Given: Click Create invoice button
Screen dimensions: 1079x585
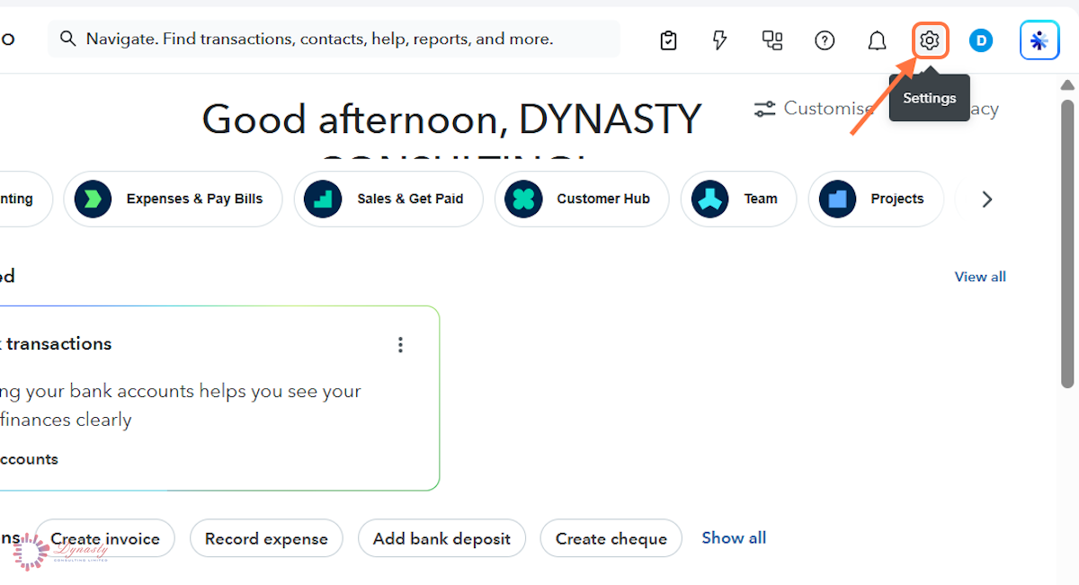Looking at the screenshot, I should (x=104, y=538).
